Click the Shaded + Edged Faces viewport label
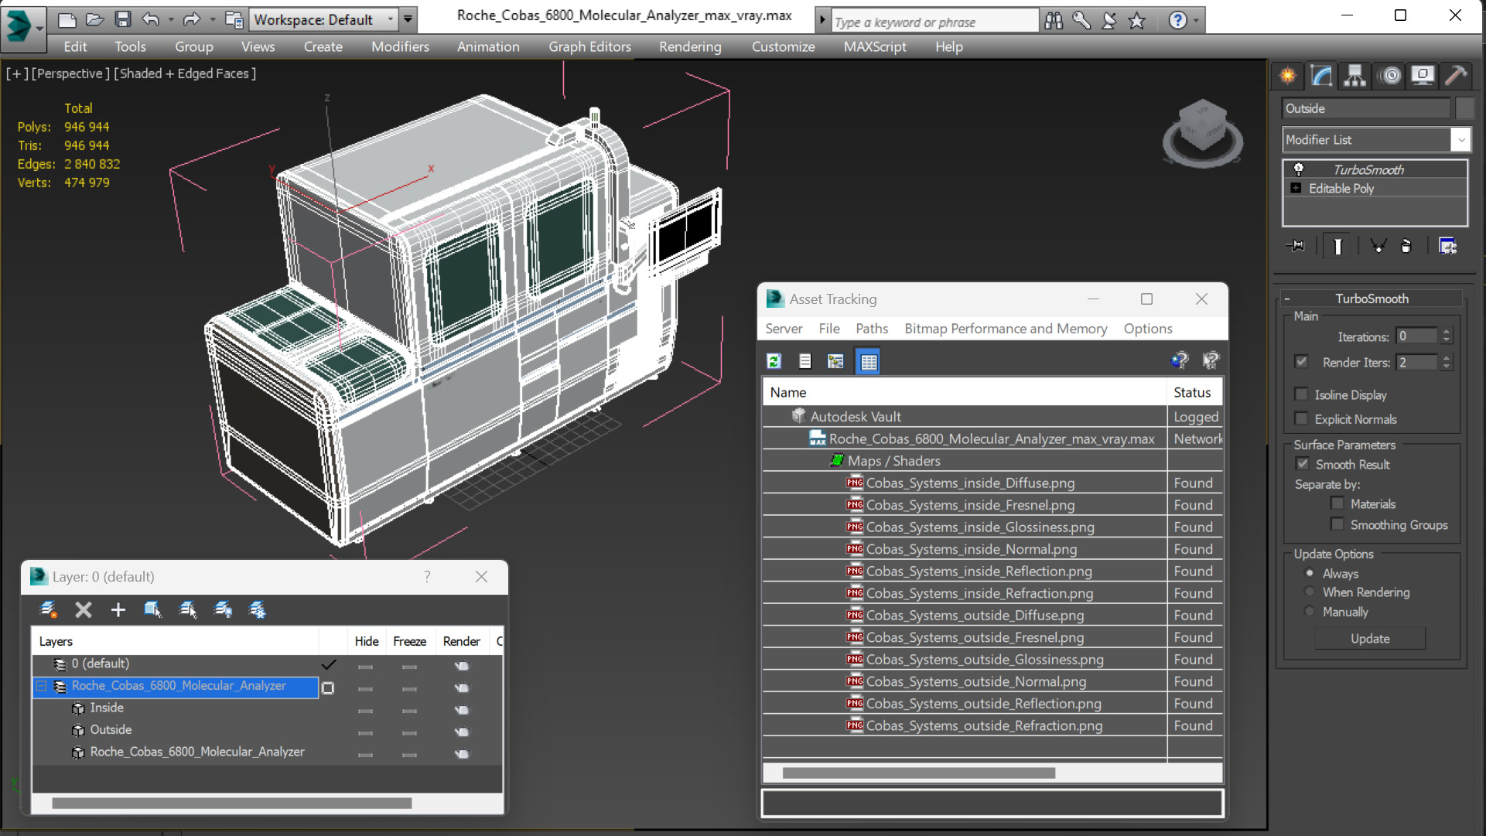Viewport: 1486px width, 836px height. click(185, 73)
